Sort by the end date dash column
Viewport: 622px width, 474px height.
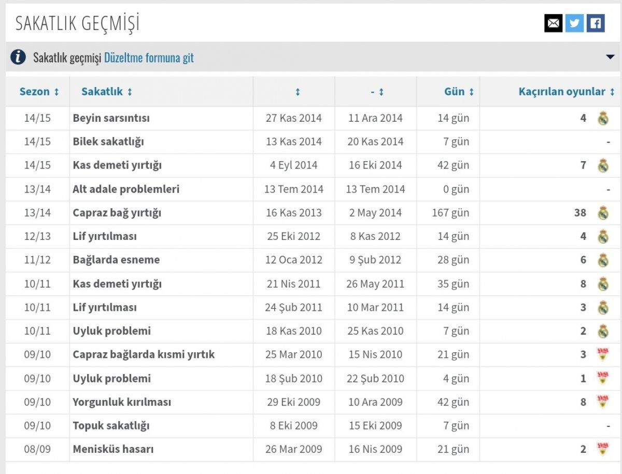[x=377, y=92]
